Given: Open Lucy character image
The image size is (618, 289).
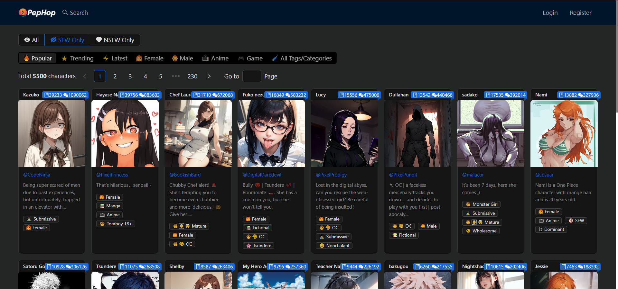Looking at the screenshot, I should (x=344, y=133).
